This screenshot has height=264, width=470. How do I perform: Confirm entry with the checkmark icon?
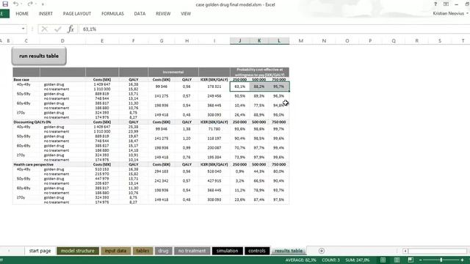[x=58, y=29]
